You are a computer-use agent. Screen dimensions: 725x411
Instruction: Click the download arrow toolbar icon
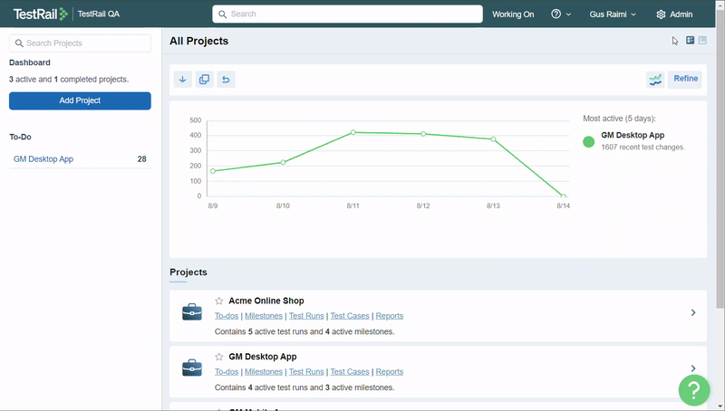coord(183,80)
